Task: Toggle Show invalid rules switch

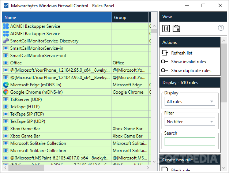Action: (x=165, y=61)
